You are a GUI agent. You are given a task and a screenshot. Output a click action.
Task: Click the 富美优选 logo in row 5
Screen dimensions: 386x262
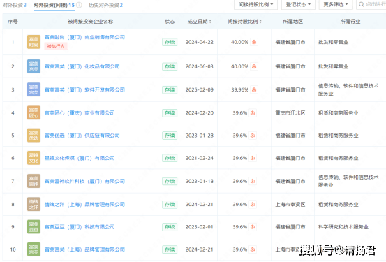[x=34, y=136]
